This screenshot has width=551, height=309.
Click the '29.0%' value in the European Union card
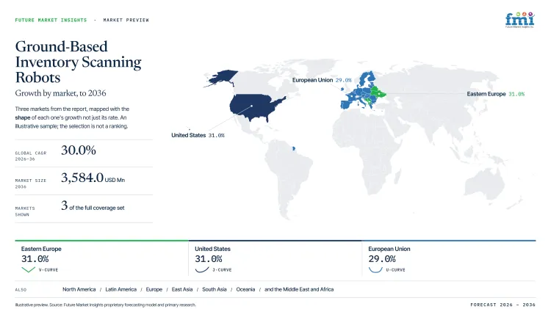click(382, 259)
